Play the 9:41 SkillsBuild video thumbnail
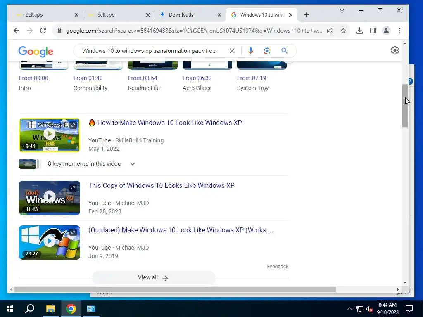423x317 pixels. point(50,135)
